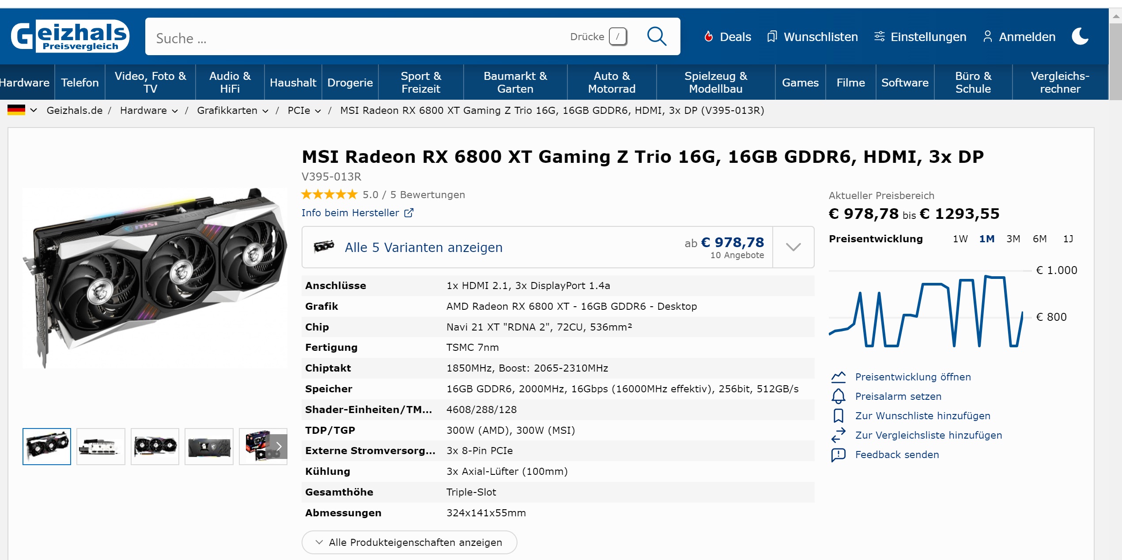The image size is (1122, 560).
Task: Click the Preisalarm setzen bell icon
Action: 838,396
